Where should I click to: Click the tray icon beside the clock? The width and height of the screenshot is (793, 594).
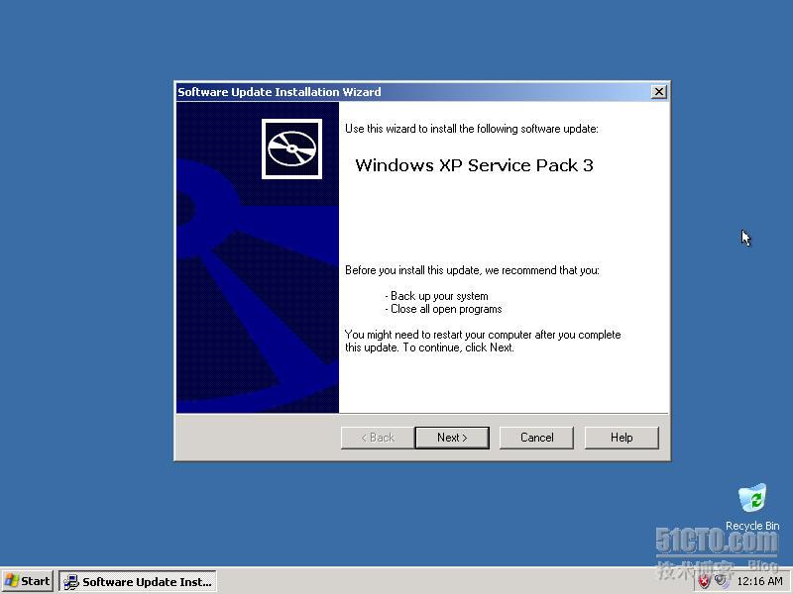[723, 582]
